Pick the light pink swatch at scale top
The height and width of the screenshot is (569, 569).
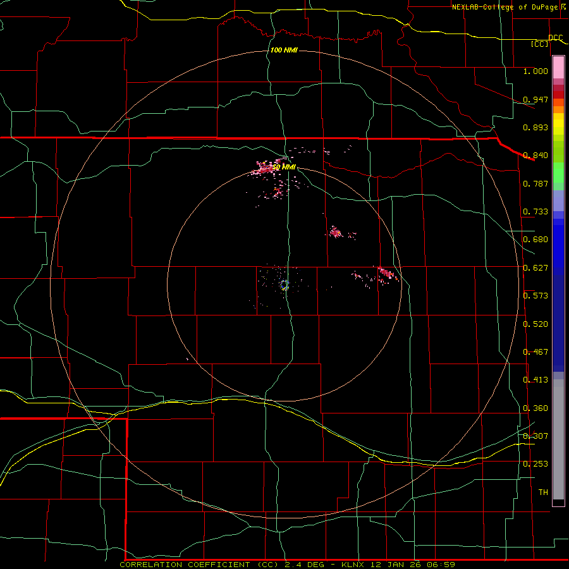[558, 68]
